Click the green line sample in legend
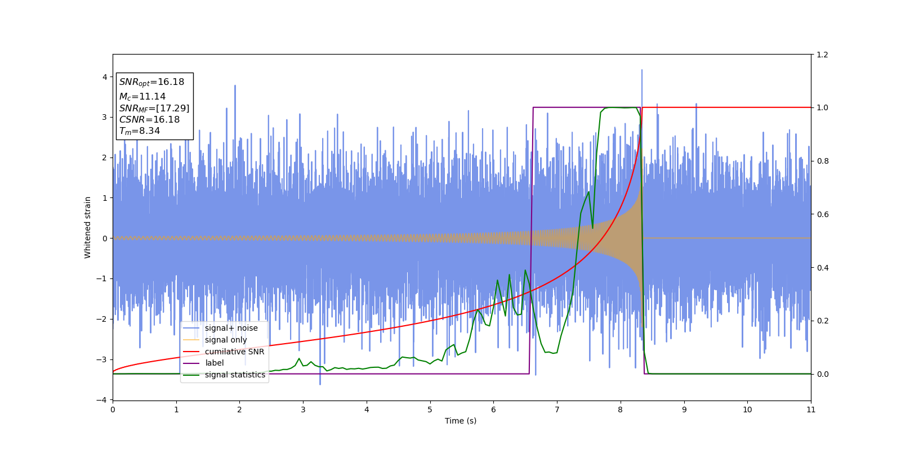Image resolution: width=901 pixels, height=450 pixels. tap(191, 375)
